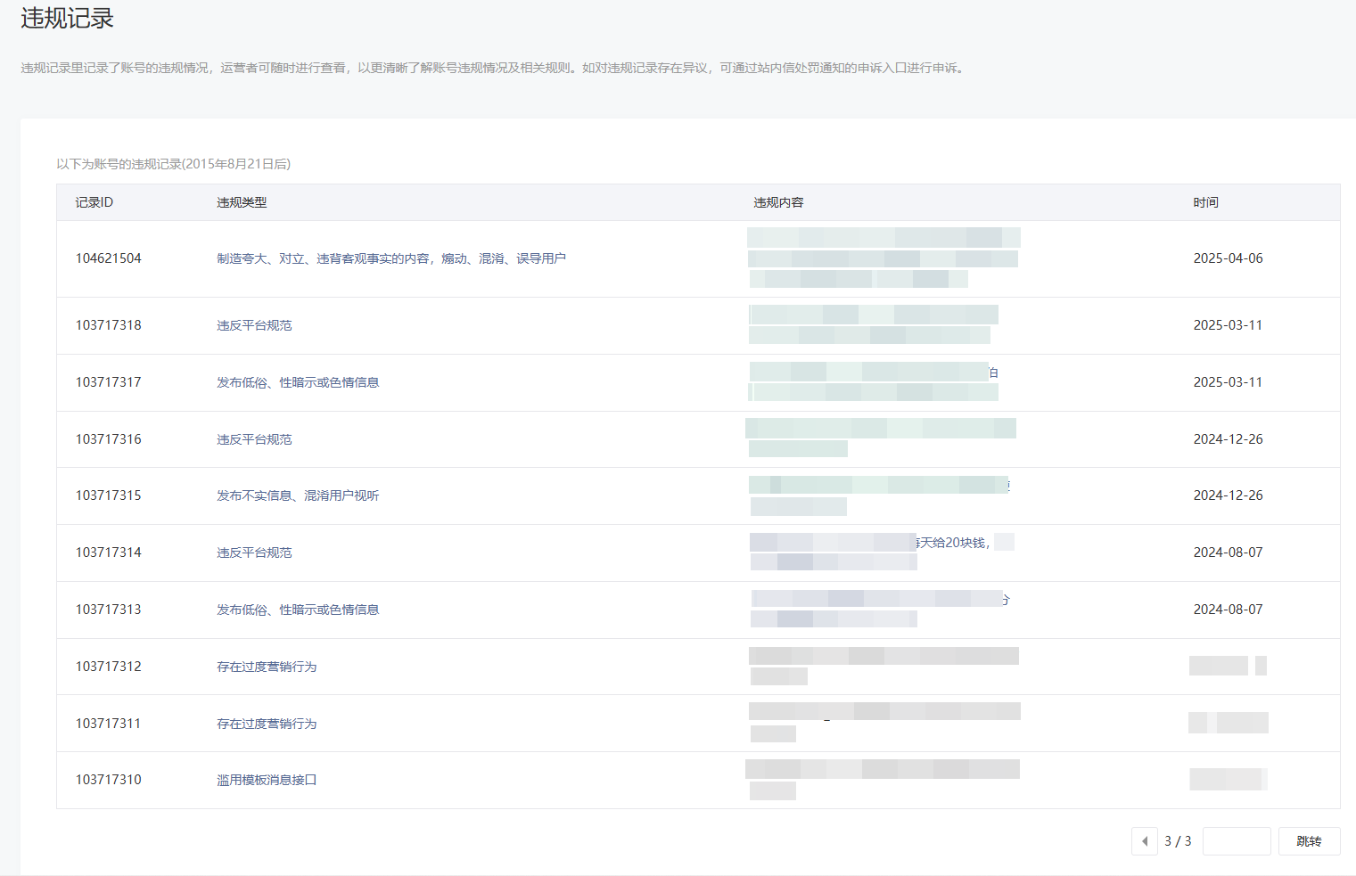Select record ID 103717313

(108, 610)
